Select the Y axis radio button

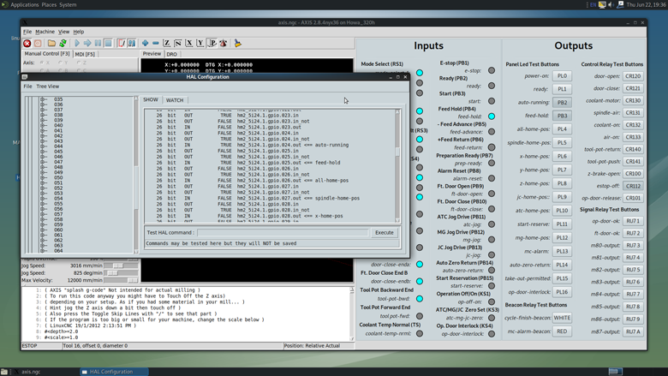click(x=61, y=63)
